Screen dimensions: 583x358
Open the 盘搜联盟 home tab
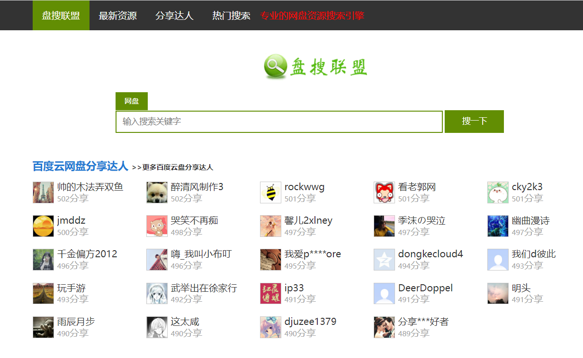[61, 16]
